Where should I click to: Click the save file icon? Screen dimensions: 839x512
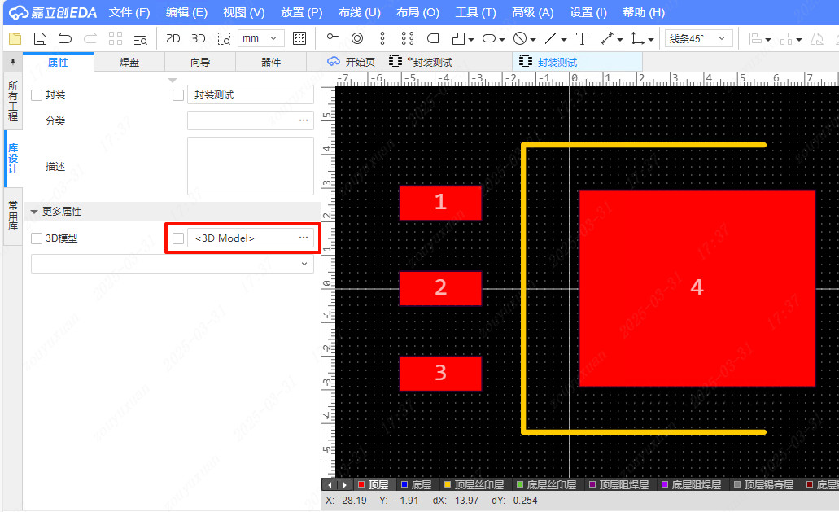(x=40, y=38)
